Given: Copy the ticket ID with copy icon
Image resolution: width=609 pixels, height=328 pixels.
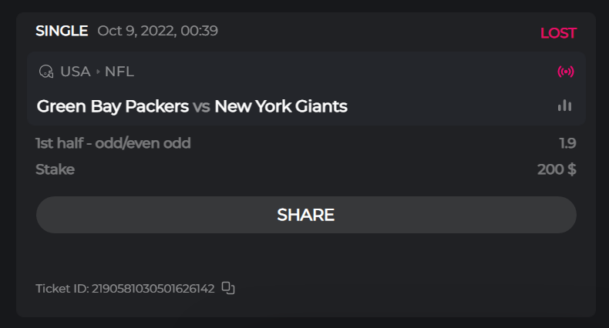Looking at the screenshot, I should (x=228, y=288).
